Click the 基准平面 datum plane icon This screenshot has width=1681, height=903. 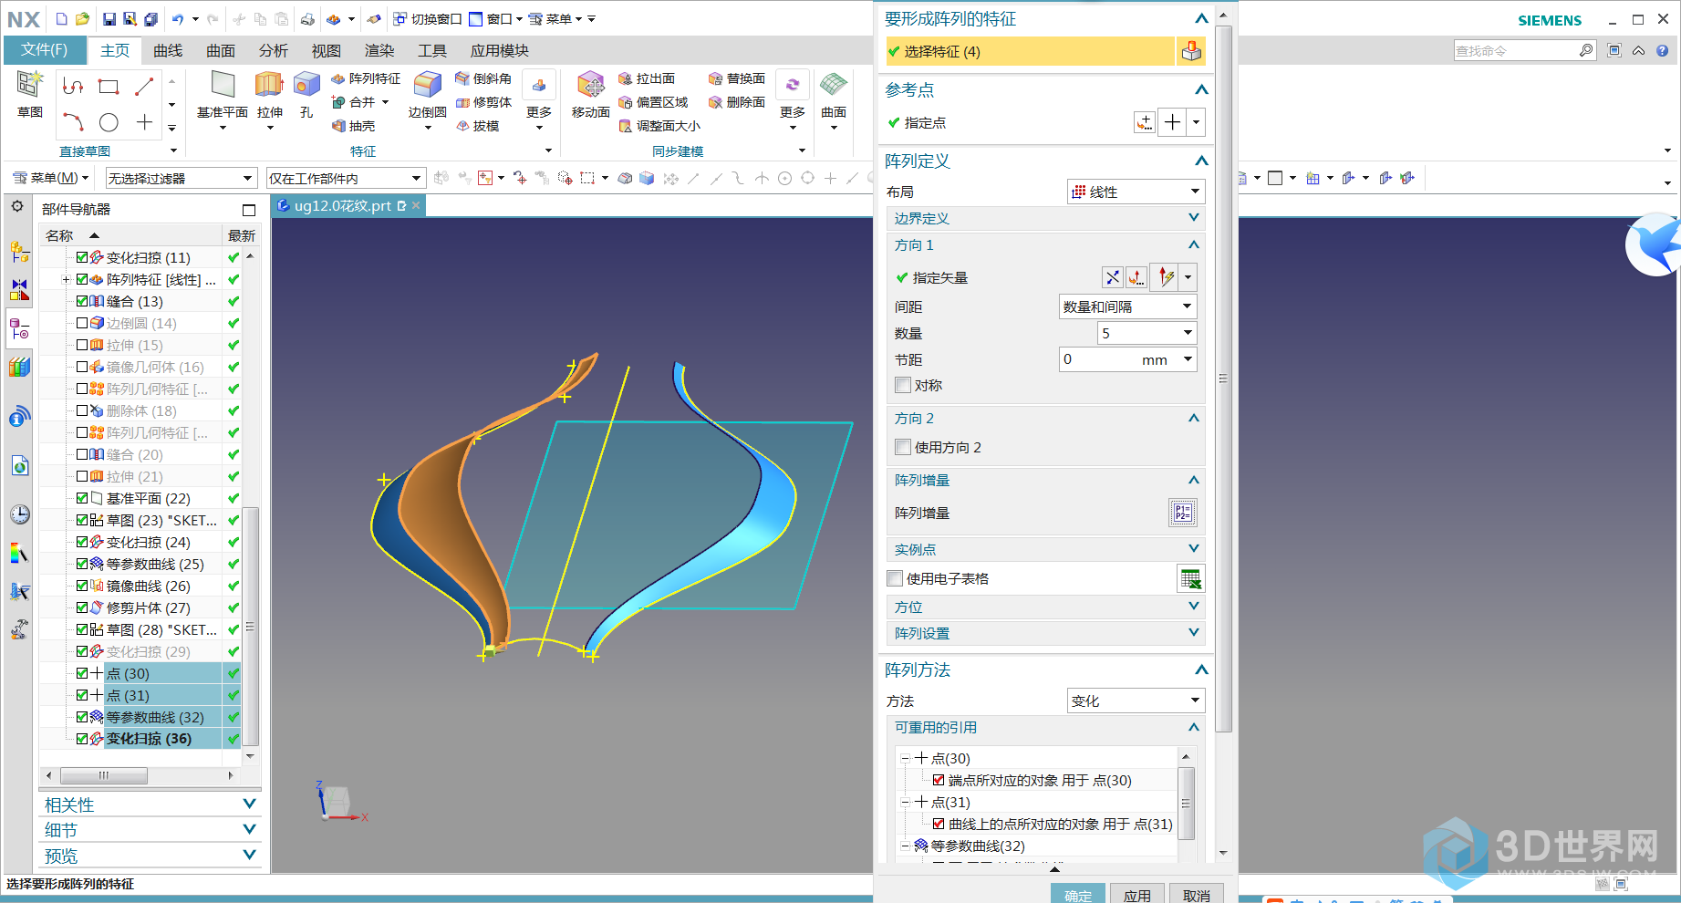223,86
